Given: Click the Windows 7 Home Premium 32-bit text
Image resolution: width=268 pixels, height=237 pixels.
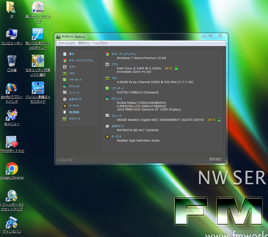Looking at the screenshot, I should click(141, 58).
